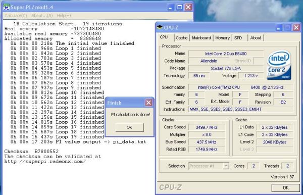This screenshot has width=303, height=195.
Task: Click the Real memory =1072148480 line
Action: pyautogui.click(x=54, y=29)
